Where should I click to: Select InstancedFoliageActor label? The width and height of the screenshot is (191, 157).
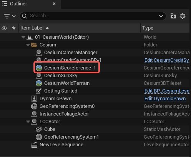coord(64,114)
